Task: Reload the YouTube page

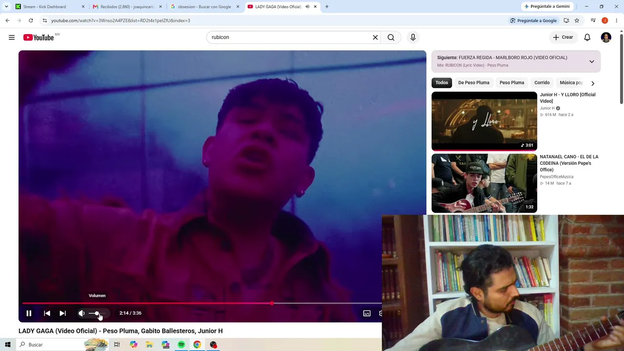Action: click(31, 20)
